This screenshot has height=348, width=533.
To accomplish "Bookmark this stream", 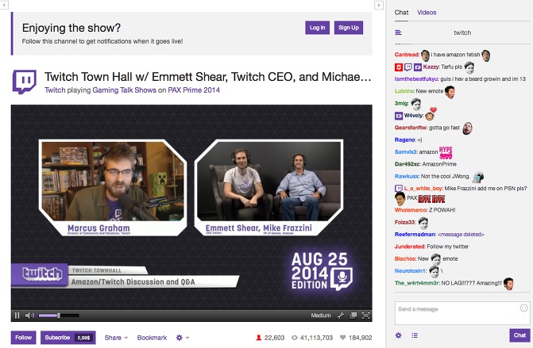I will click(x=152, y=338).
